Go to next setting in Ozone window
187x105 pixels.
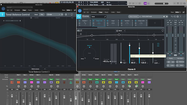pyautogui.click(x=88, y=12)
